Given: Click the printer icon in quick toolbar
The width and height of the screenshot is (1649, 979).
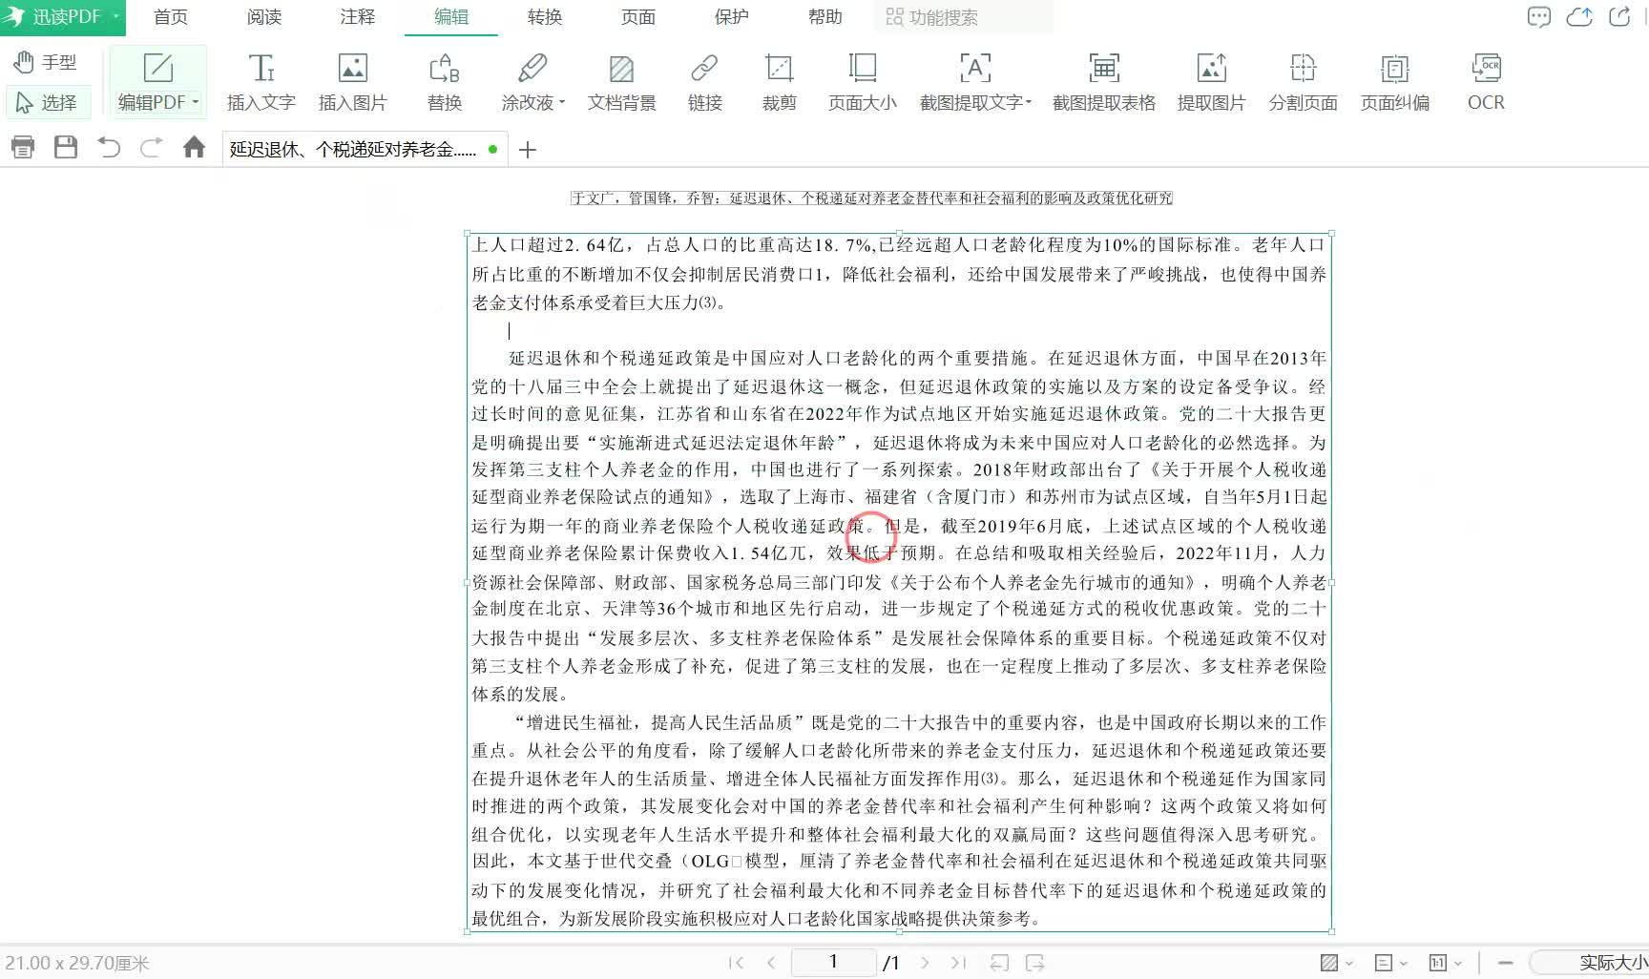Looking at the screenshot, I should pyautogui.click(x=23, y=147).
